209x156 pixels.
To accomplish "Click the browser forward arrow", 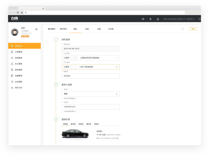I will click(x=14, y=13).
